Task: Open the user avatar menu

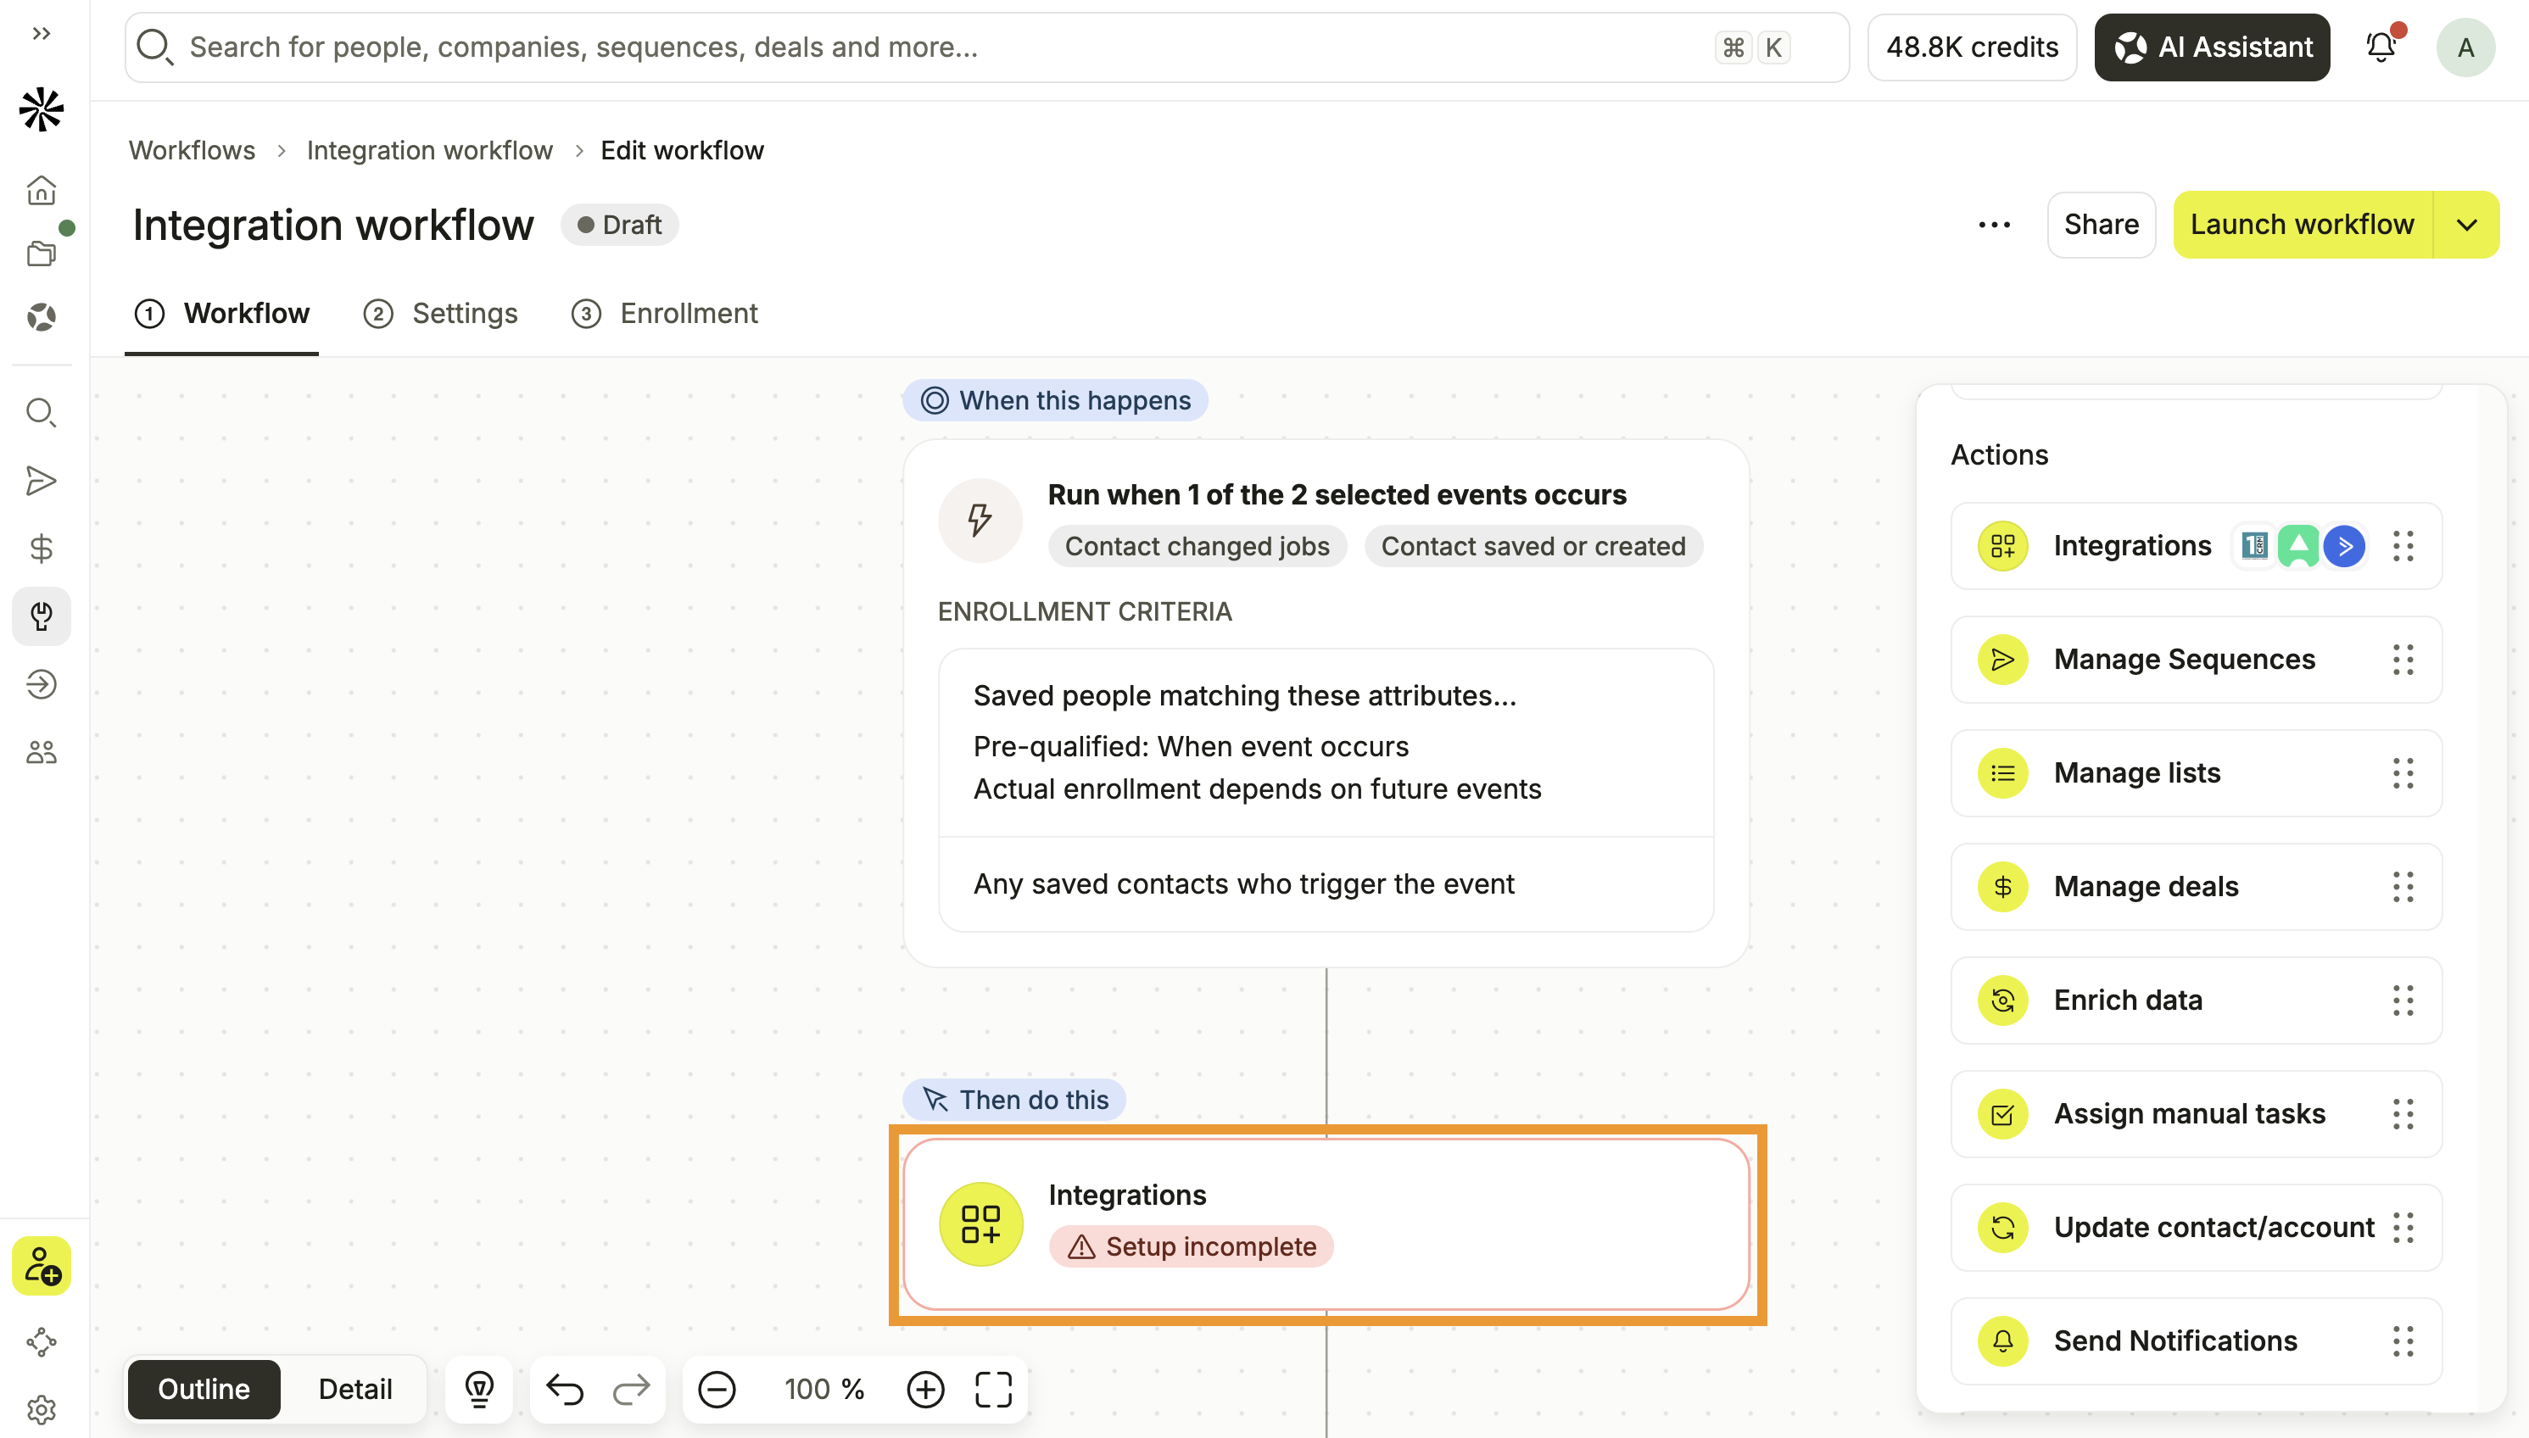Action: [2465, 47]
